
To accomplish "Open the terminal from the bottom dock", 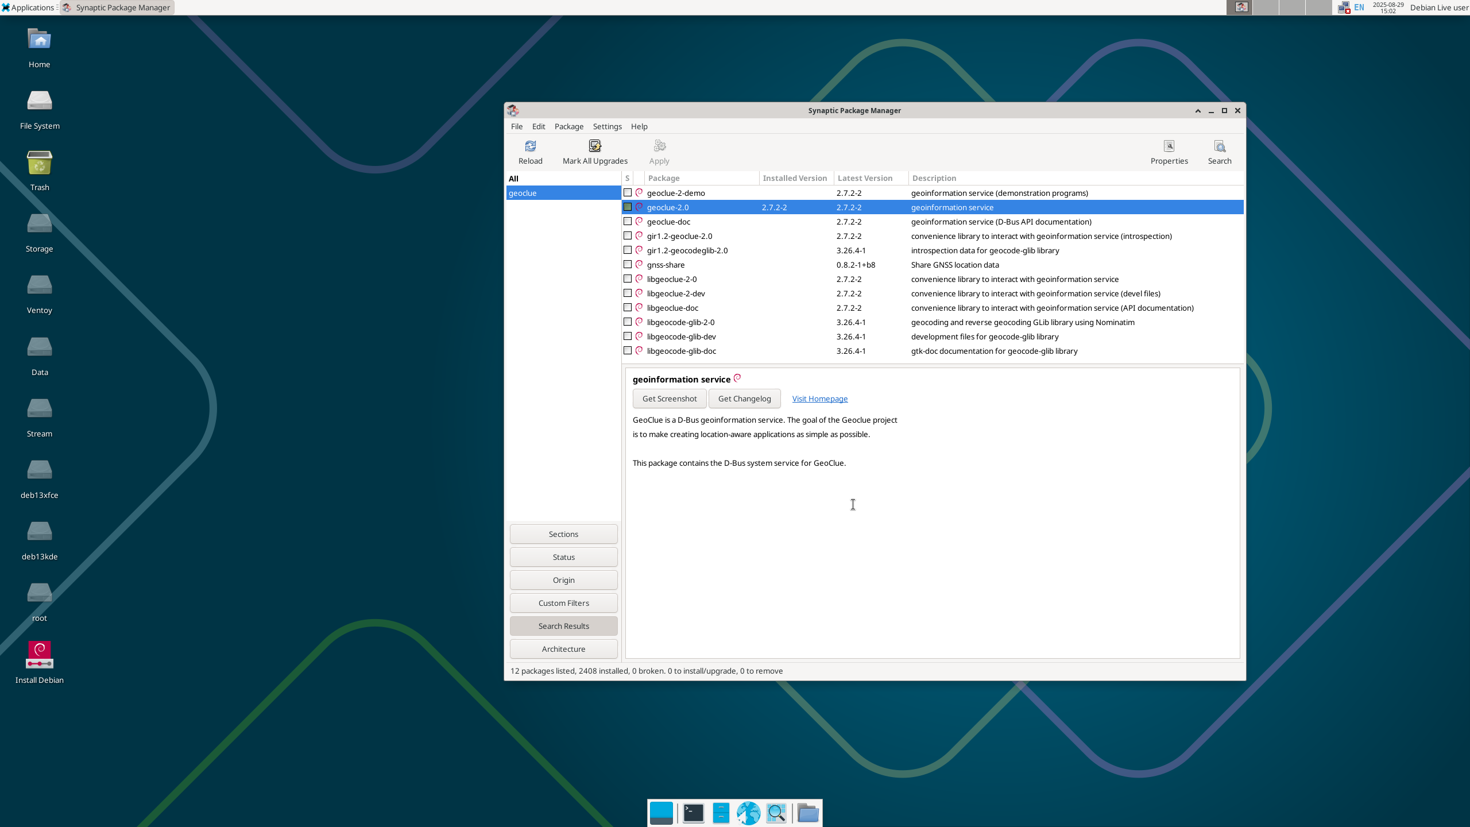I will 693,813.
